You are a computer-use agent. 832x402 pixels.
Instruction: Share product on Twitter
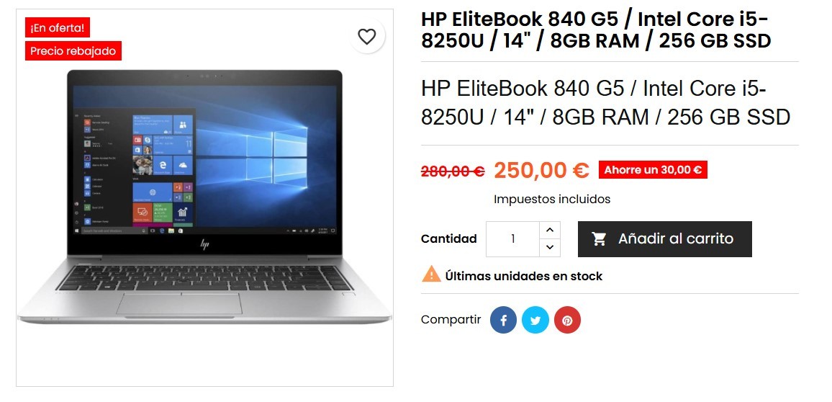click(535, 320)
